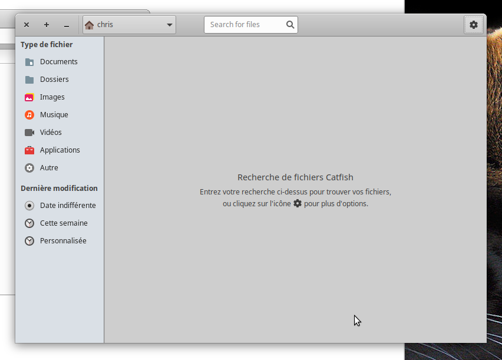Maximize window with plus button
The image size is (502, 360).
coord(47,25)
